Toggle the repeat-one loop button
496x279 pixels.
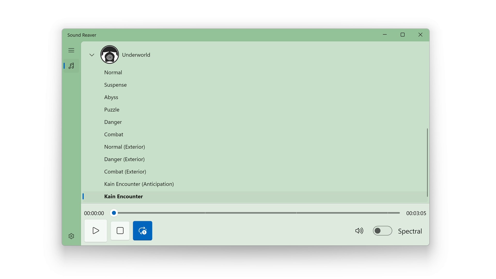click(x=142, y=231)
